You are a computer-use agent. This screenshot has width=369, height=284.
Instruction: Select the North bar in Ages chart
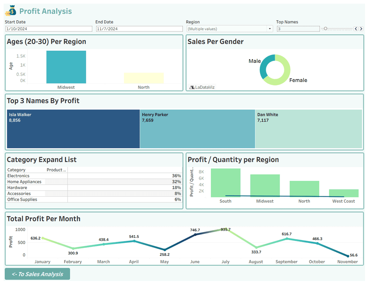tap(144, 78)
